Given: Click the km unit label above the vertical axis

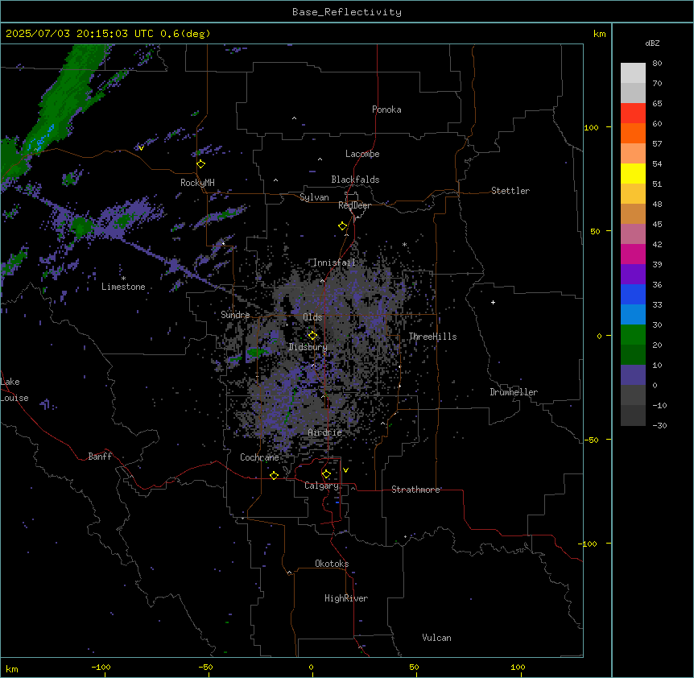Looking at the screenshot, I should (x=599, y=34).
